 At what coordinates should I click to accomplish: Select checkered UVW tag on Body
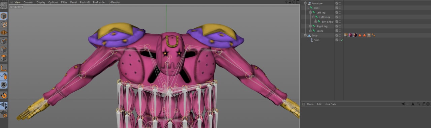[369, 35]
